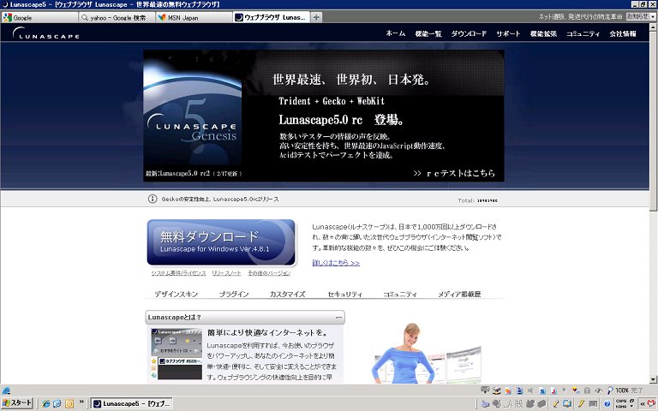Click the Lunascape logo in site header
The height and width of the screenshot is (411, 658).
(45, 33)
